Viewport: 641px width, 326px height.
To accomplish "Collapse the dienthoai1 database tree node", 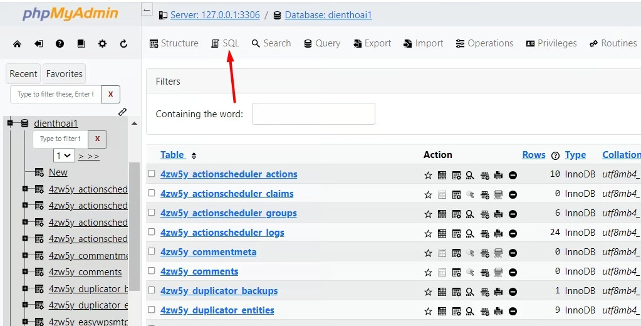I will point(10,123).
